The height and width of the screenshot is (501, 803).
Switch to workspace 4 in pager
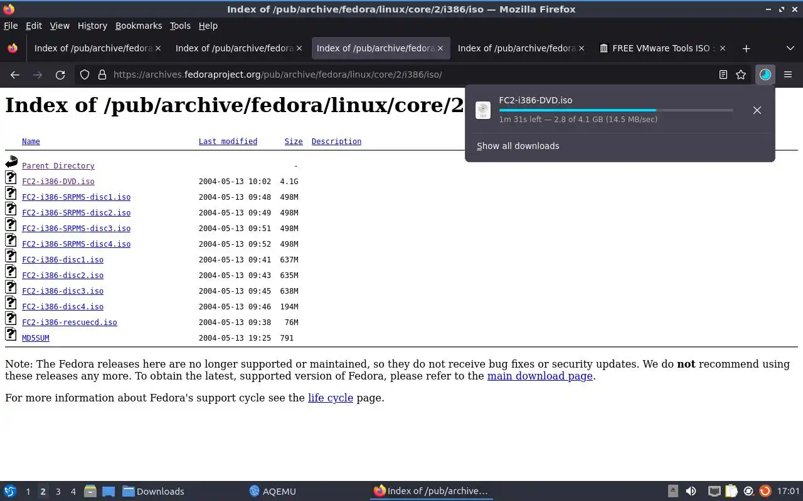tap(73, 492)
